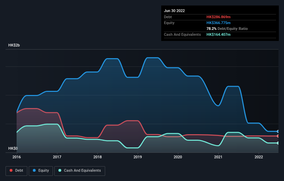Click the HK$366.775m equity value
The height and width of the screenshot is (181, 284).
coord(218,23)
